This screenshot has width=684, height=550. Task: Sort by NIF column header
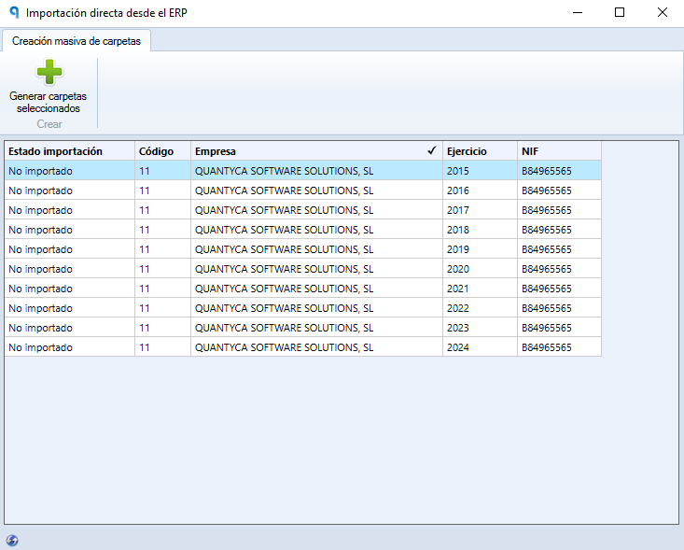[x=559, y=151]
